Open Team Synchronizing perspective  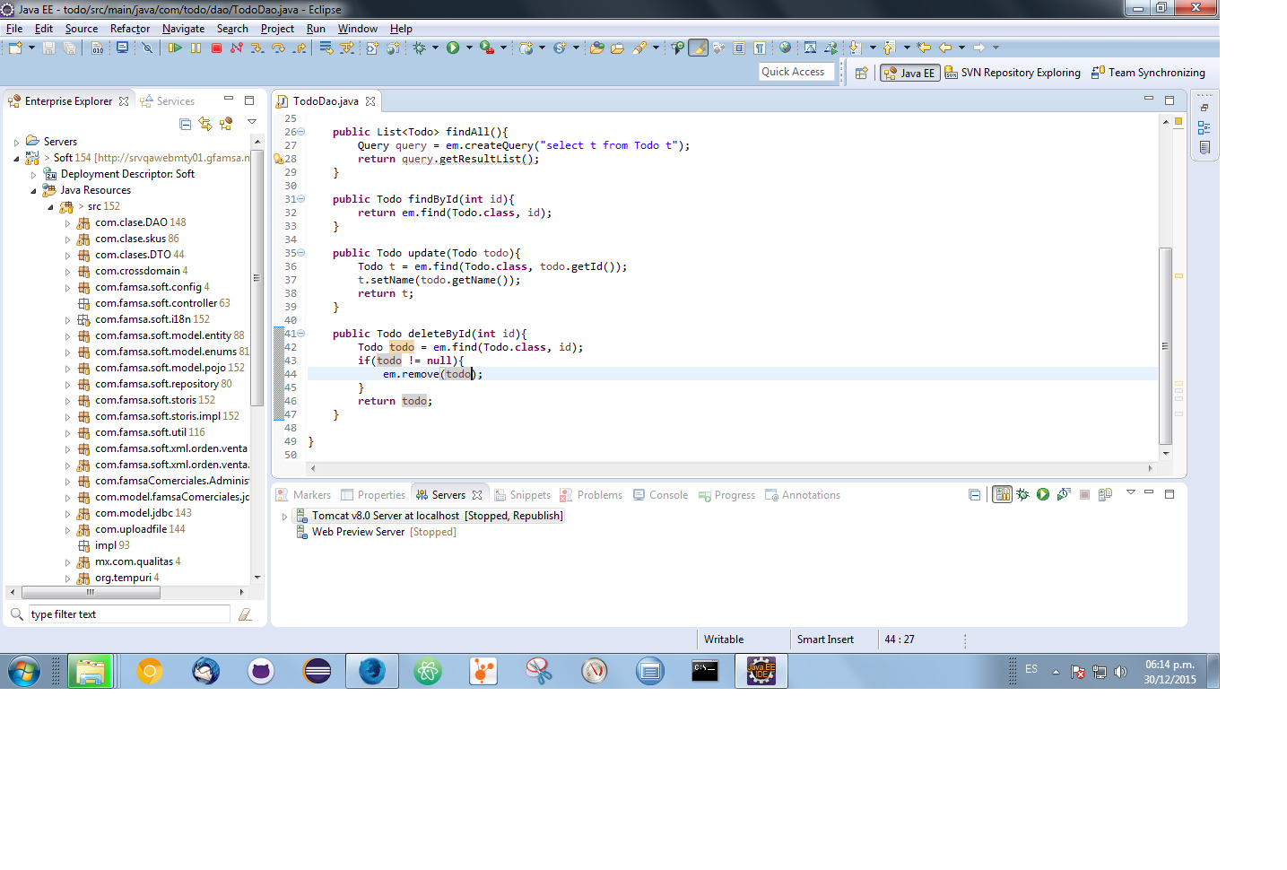pos(1148,73)
